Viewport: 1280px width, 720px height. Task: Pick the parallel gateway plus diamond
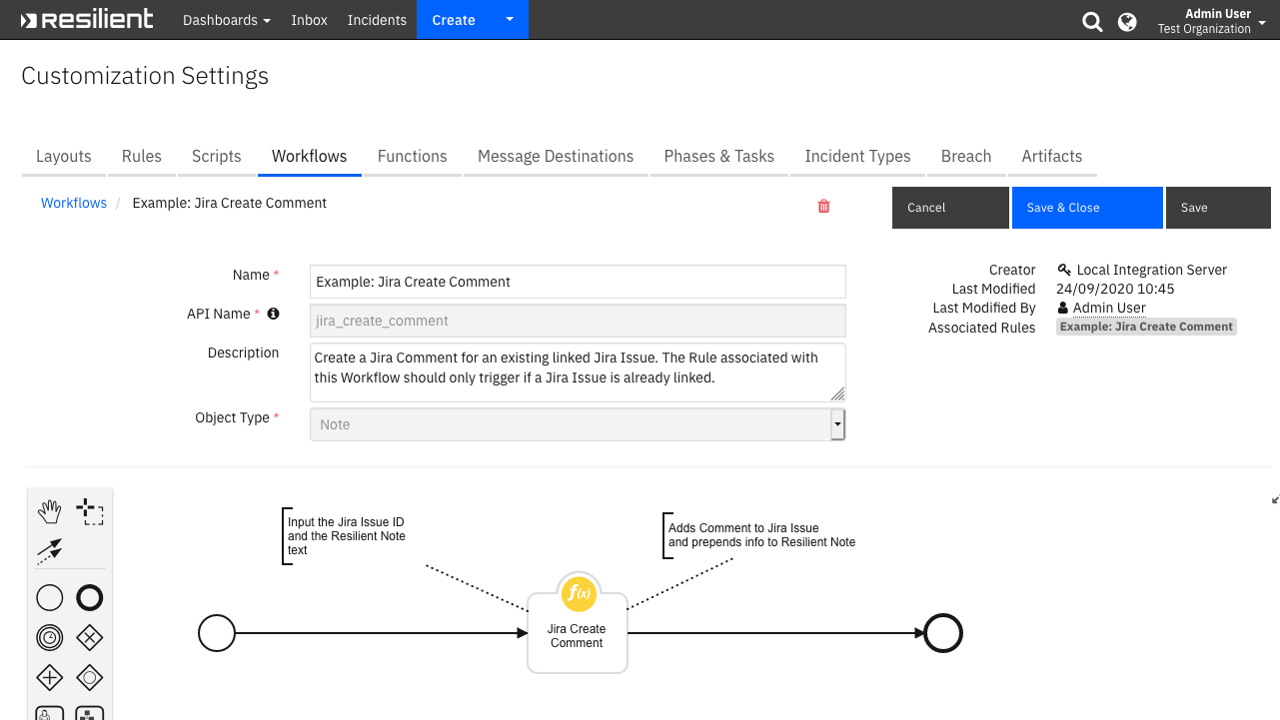point(49,678)
